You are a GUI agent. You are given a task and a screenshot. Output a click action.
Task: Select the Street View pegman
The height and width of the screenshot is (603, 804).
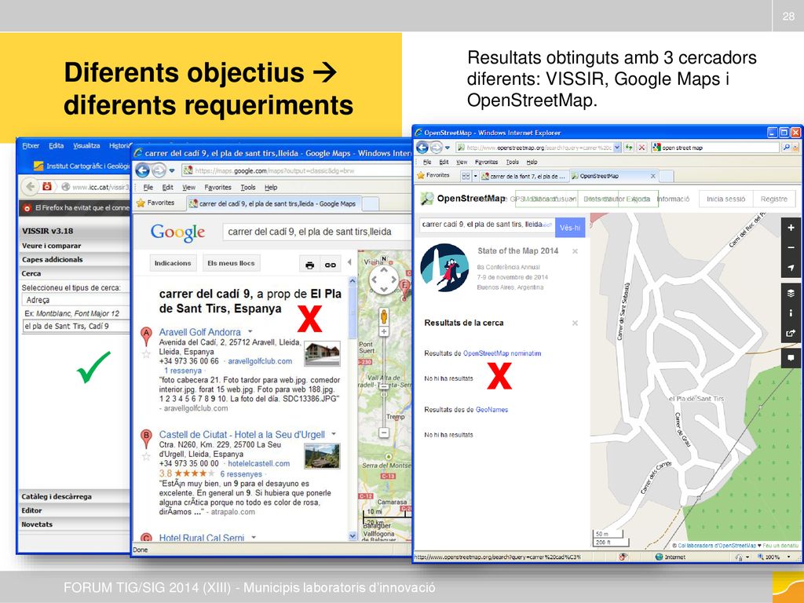point(383,316)
